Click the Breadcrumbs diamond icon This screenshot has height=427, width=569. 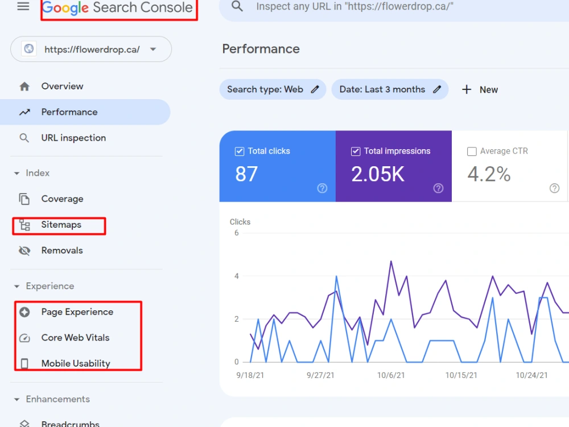point(24,424)
